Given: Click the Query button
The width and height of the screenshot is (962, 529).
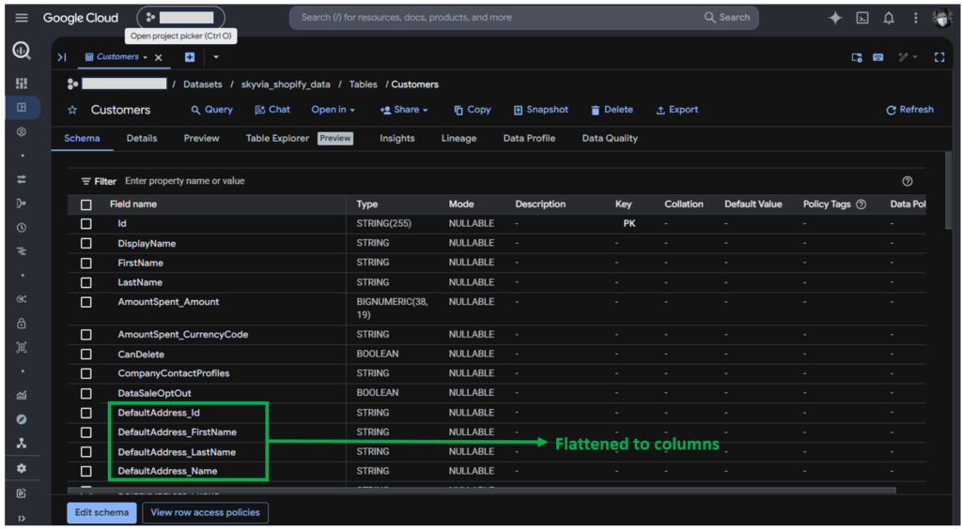Looking at the screenshot, I should tap(211, 110).
